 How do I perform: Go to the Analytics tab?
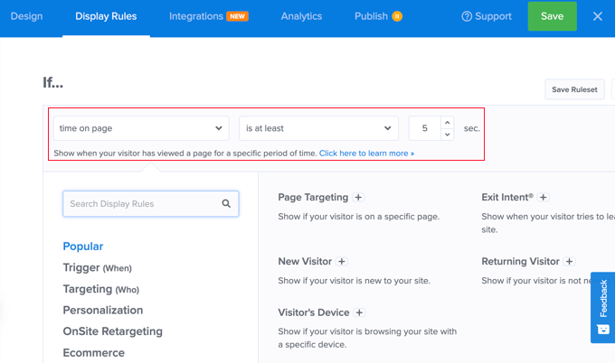point(301,16)
